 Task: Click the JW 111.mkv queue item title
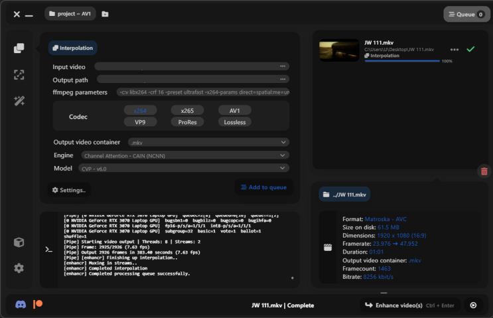point(379,42)
